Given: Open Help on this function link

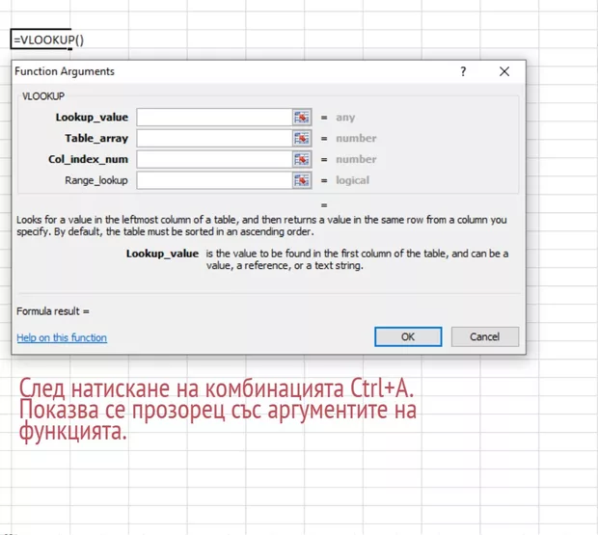Looking at the screenshot, I should (x=62, y=337).
